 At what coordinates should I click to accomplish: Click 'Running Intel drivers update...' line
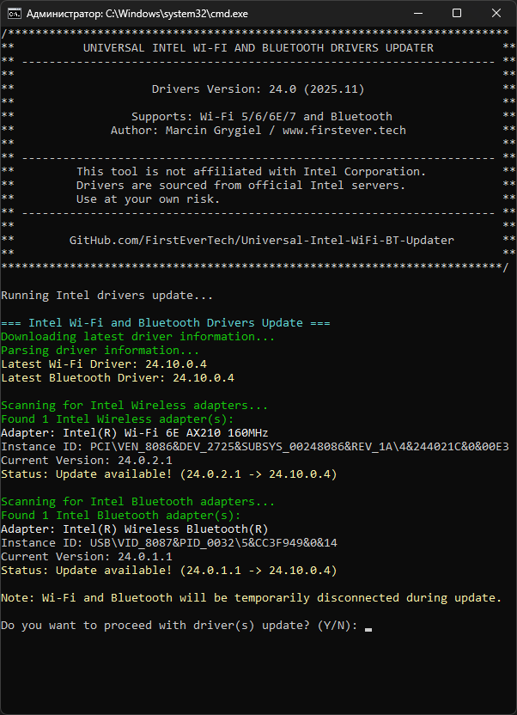(107, 296)
